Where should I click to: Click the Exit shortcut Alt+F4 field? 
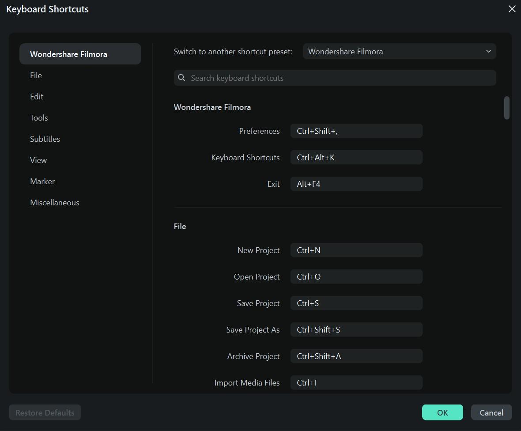click(x=356, y=184)
